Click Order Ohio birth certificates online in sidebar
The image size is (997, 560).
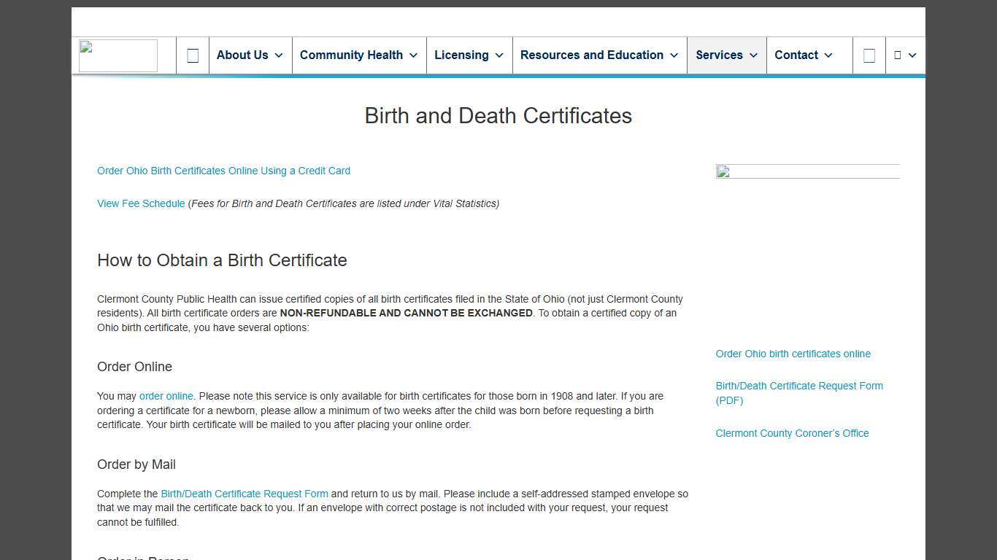[793, 354]
